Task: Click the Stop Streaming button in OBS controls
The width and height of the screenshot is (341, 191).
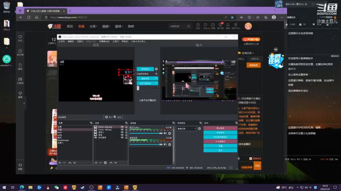Action: point(220,128)
